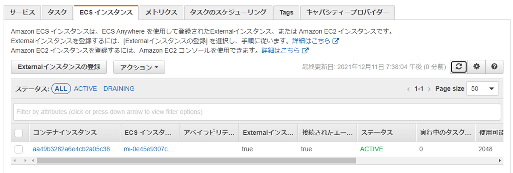Click the help question mark icon
This screenshot has width=513, height=173.
494,67
